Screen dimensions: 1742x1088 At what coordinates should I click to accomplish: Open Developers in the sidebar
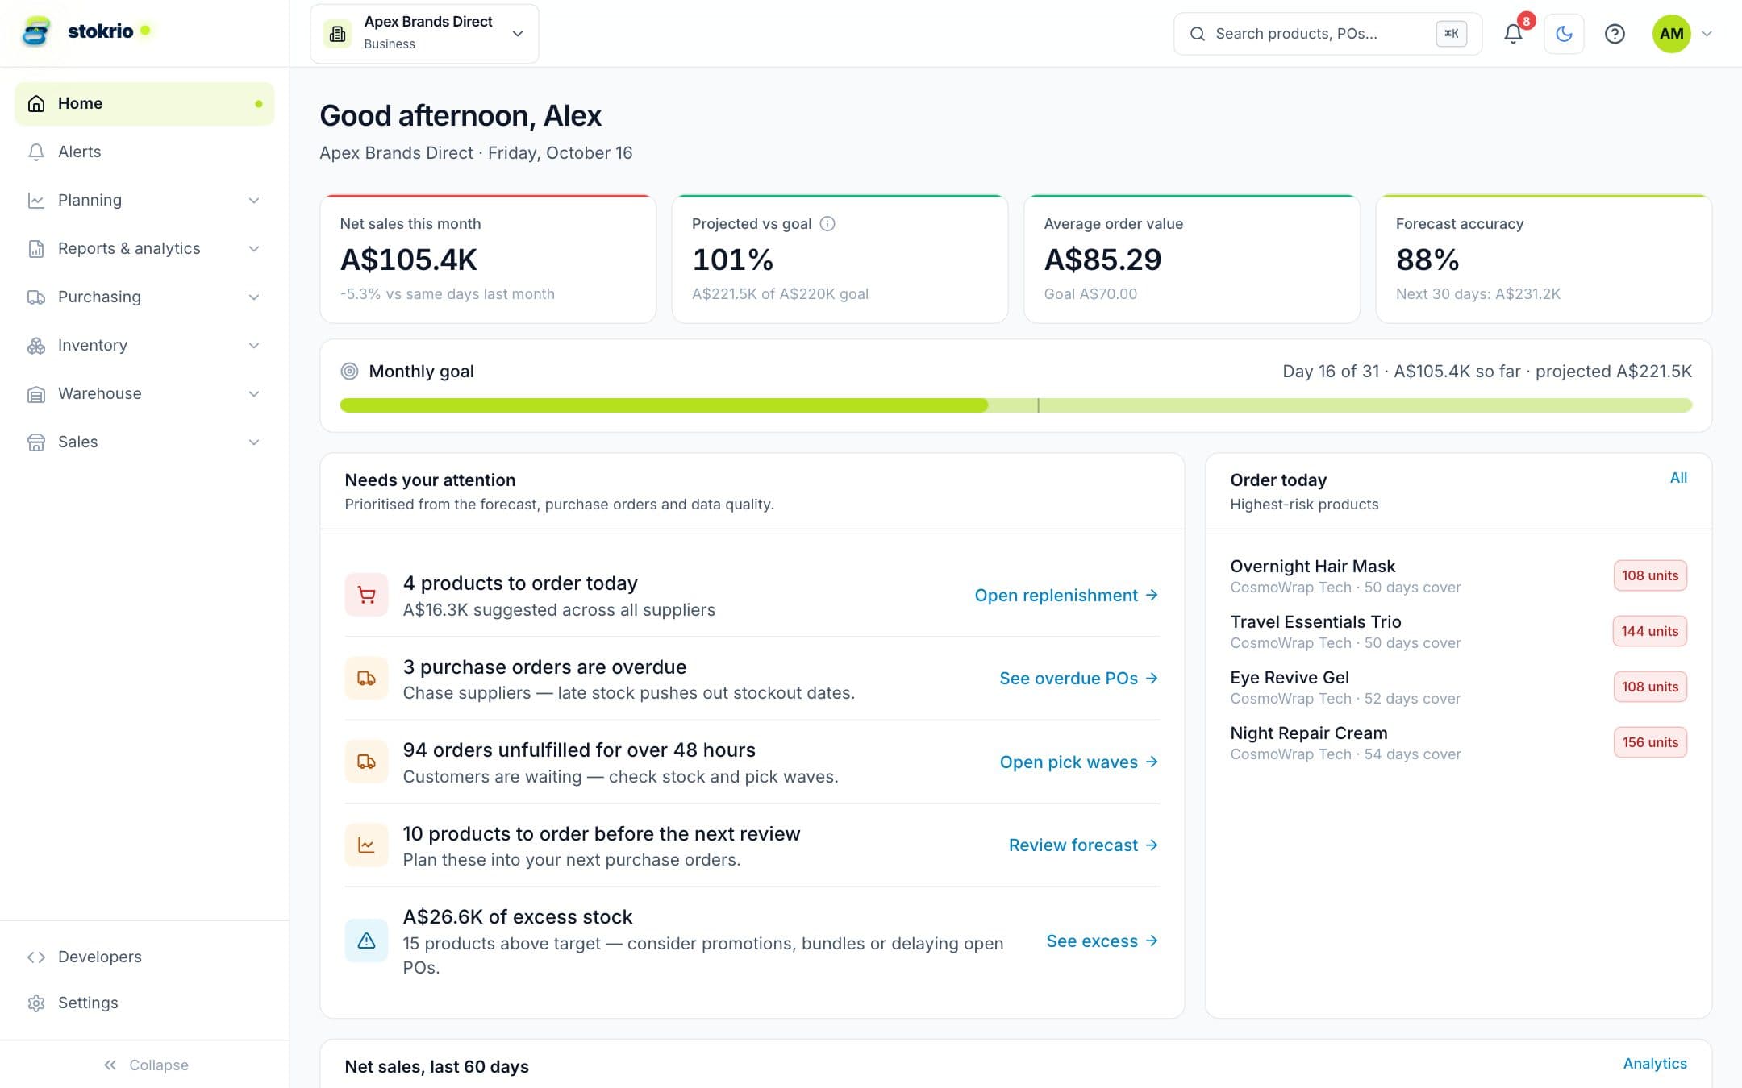[144, 957]
